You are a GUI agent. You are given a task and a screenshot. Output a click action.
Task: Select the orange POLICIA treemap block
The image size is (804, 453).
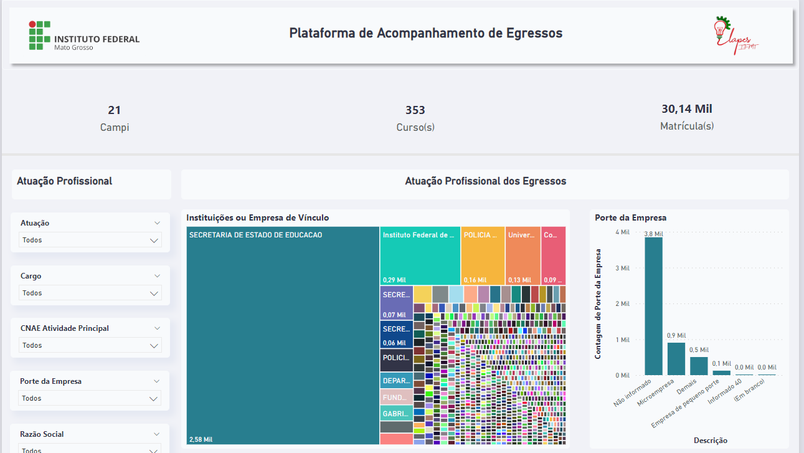point(483,255)
